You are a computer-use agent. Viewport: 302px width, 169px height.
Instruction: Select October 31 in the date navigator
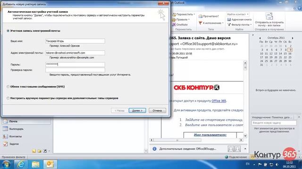point(261,65)
